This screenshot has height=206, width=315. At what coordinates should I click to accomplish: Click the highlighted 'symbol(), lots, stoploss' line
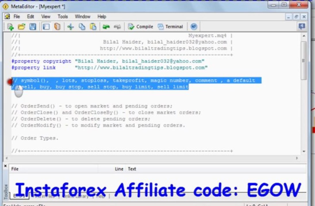point(137,80)
